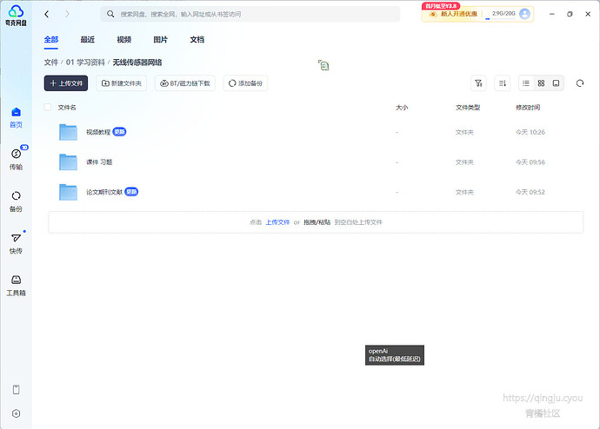Switch to list view layout
Image resolution: width=600 pixels, height=429 pixels.
(x=525, y=83)
